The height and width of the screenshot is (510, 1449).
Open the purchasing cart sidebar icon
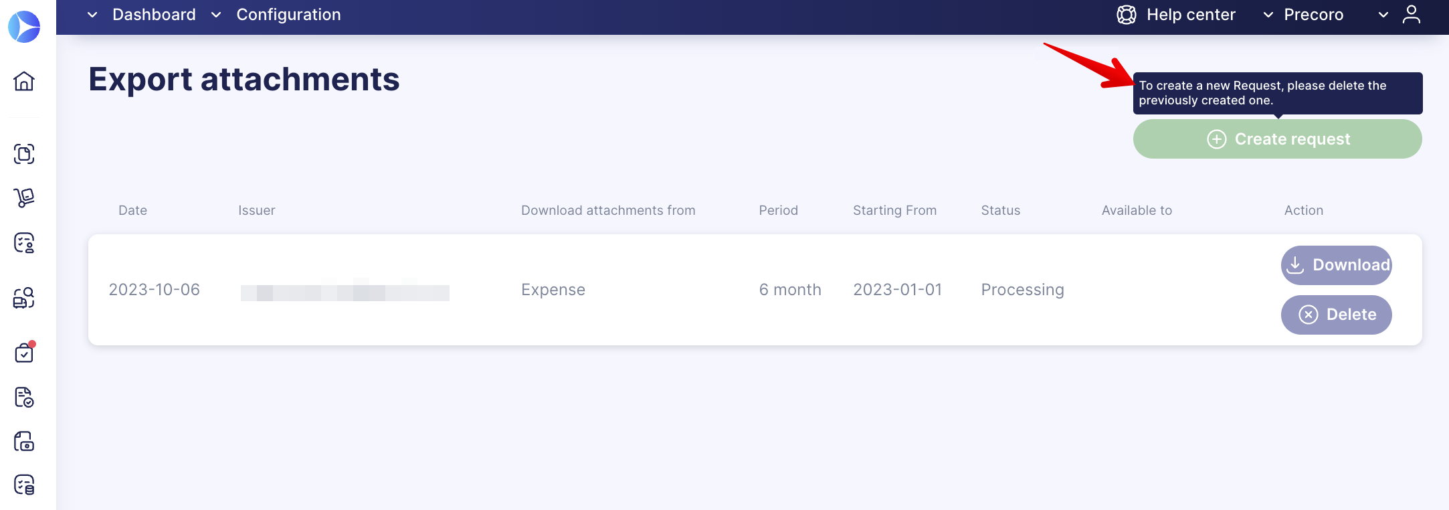tap(24, 197)
